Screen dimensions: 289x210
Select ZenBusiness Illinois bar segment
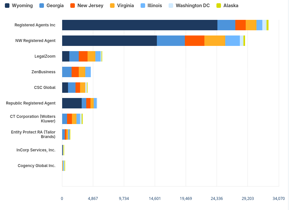(x=88, y=72)
